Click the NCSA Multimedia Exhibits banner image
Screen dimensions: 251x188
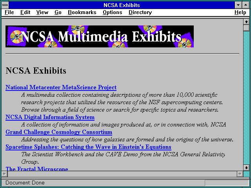pos(100,36)
